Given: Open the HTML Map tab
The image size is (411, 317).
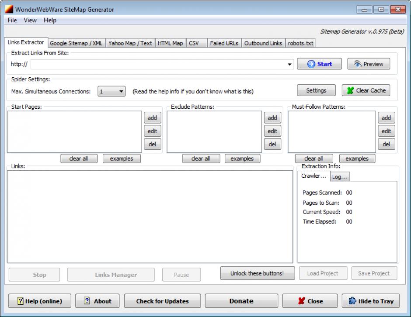Looking at the screenshot, I should click(171, 43).
